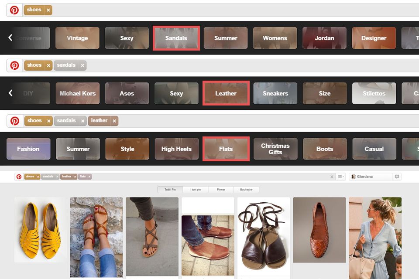
Task: Open the single woven brown flat pin
Action: 319,230
